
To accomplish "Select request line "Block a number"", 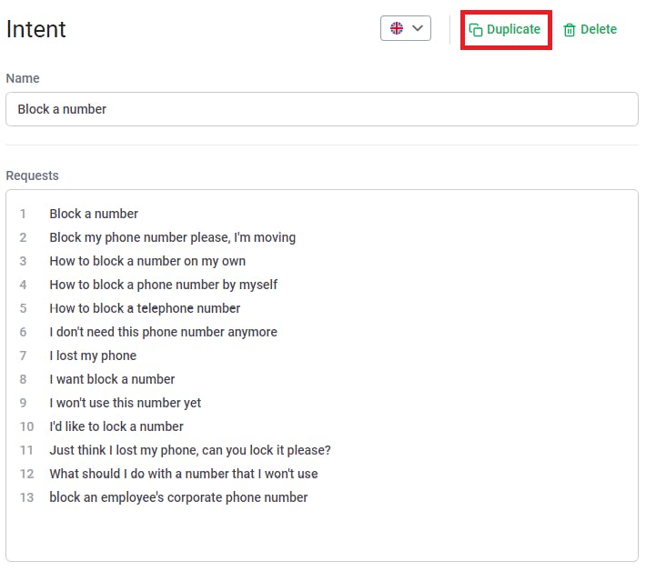I will [94, 214].
